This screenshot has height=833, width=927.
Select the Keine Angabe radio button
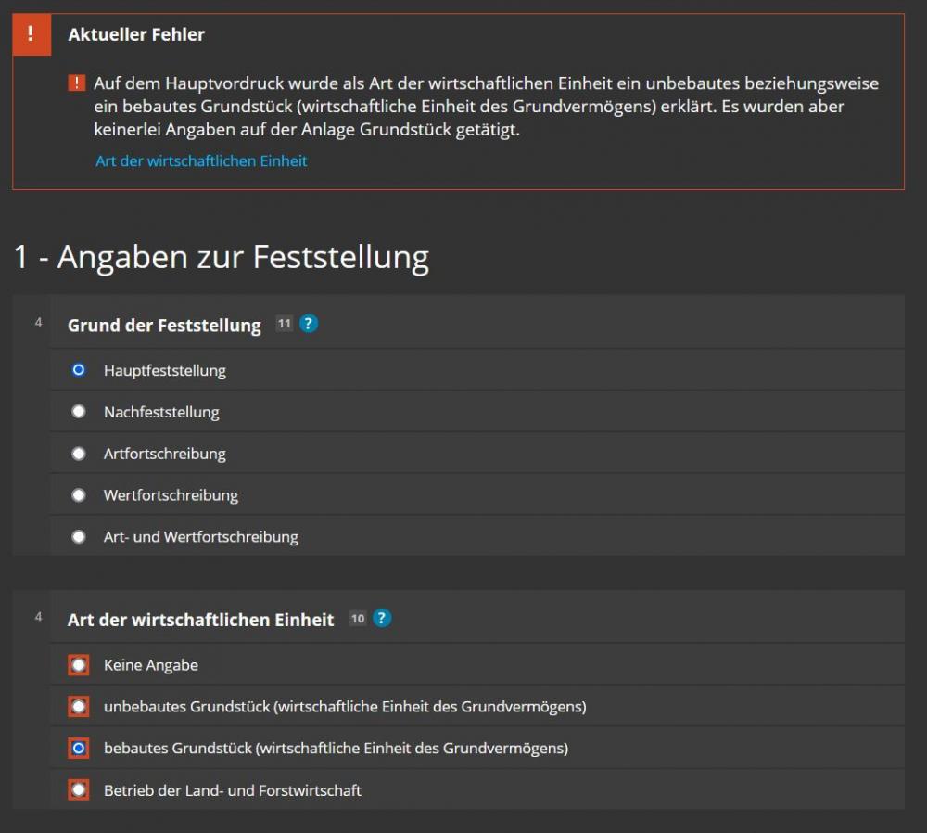click(x=79, y=665)
